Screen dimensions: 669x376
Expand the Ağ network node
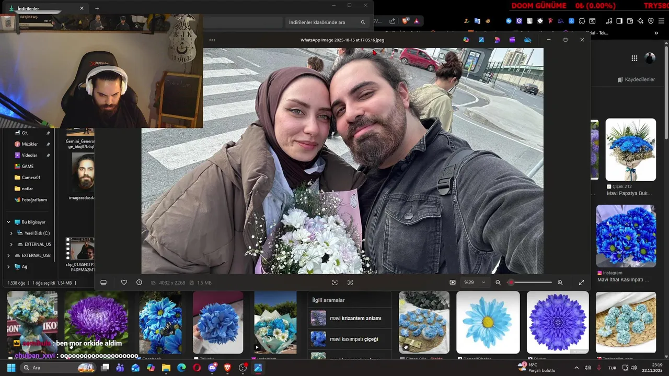pos(8,266)
